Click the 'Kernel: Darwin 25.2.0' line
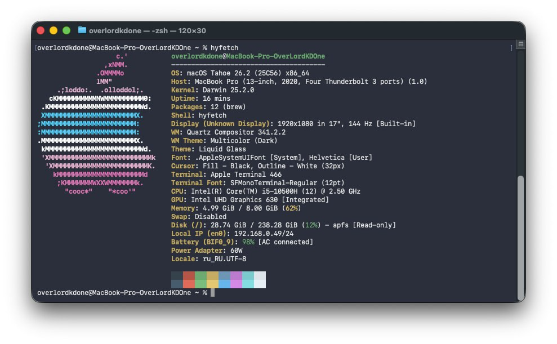The width and height of the screenshot is (557, 344). (212, 90)
